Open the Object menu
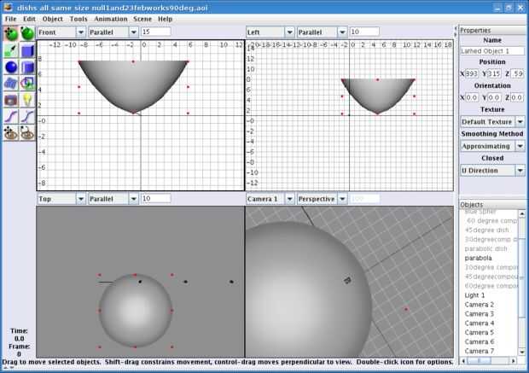 coord(53,19)
